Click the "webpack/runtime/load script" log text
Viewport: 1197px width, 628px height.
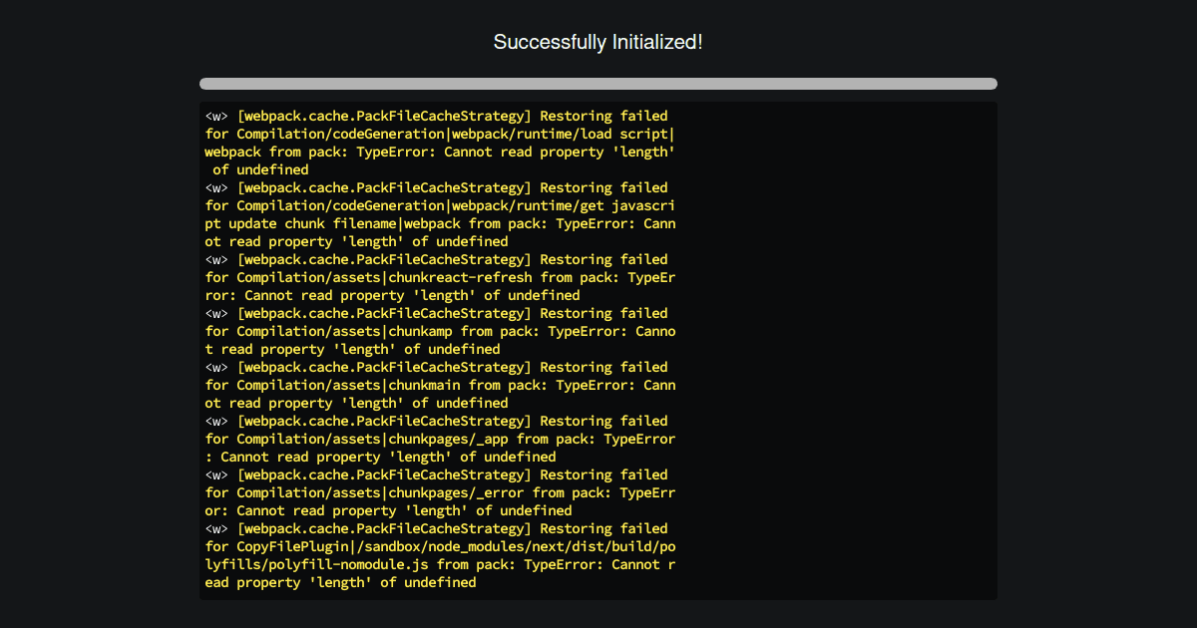pyautogui.click(x=564, y=134)
